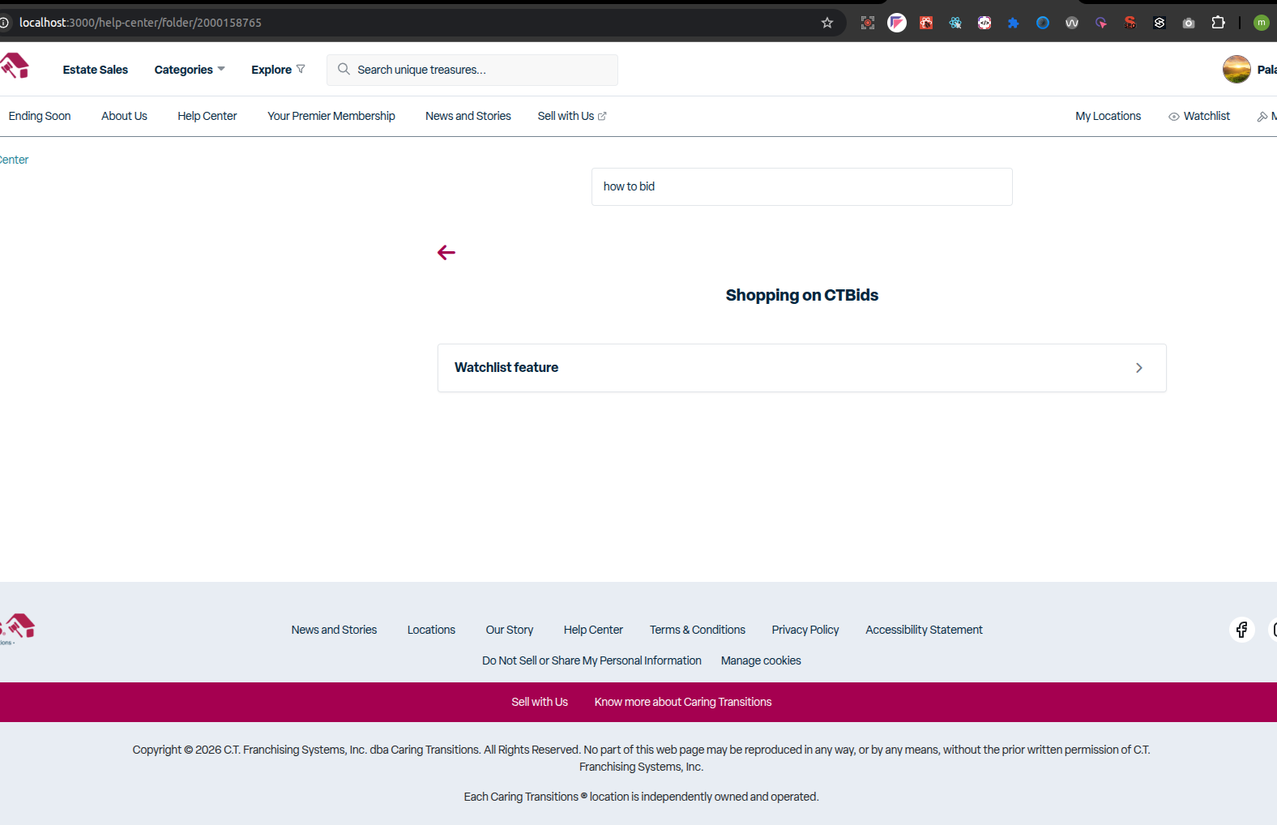Read Our Story from the footer
The image size is (1277, 825).
[x=510, y=630]
